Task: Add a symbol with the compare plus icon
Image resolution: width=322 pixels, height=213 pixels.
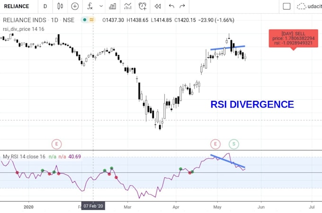Action: click(x=75, y=6)
